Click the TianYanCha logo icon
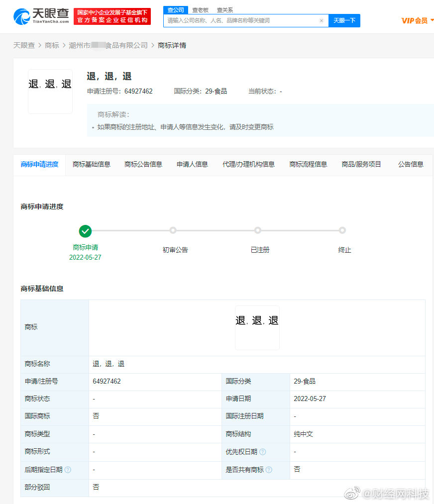The height and width of the screenshot is (504, 434). click(22, 17)
